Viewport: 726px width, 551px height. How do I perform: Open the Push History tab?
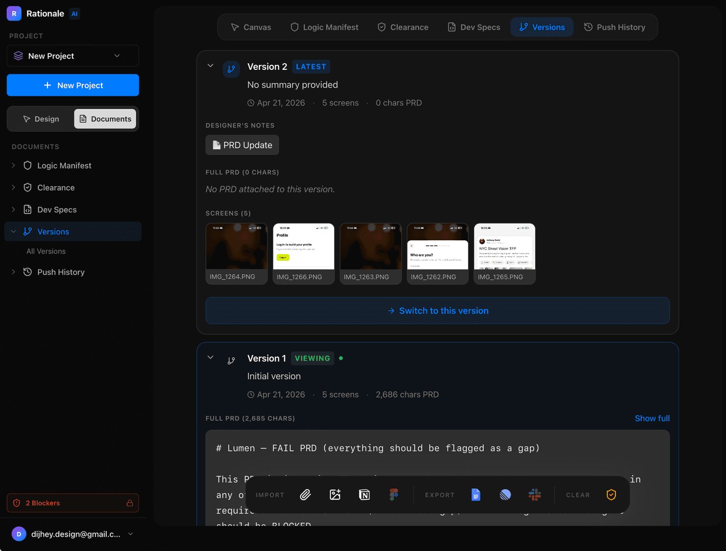tap(615, 27)
